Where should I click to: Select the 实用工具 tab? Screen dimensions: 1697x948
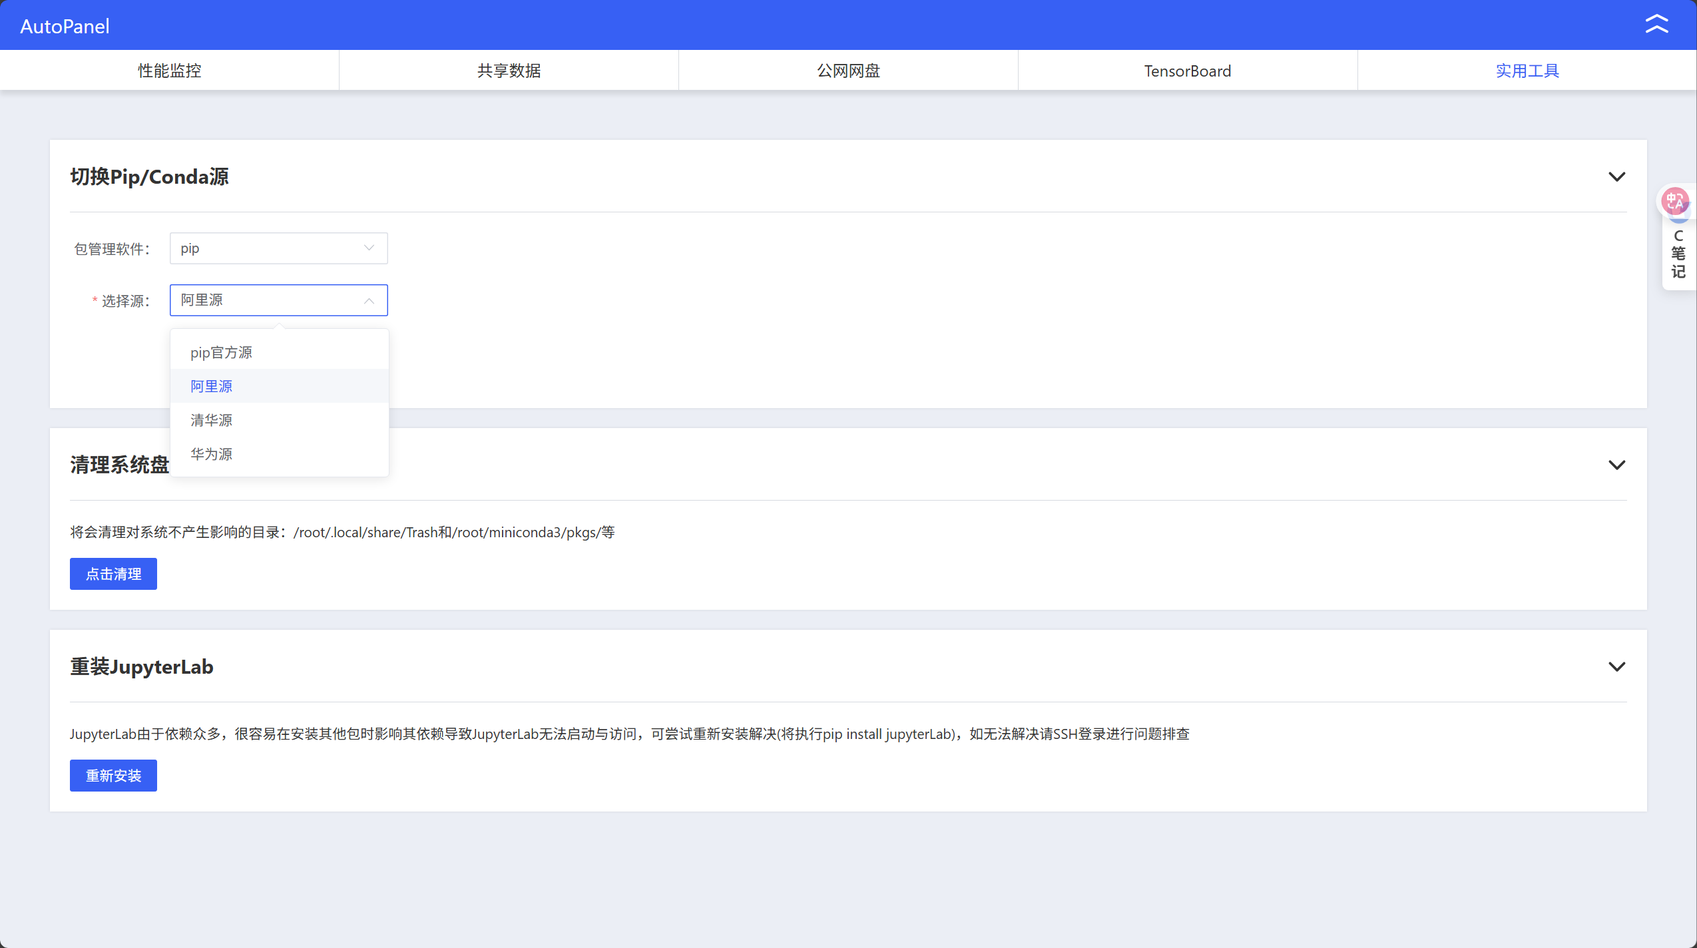pyautogui.click(x=1527, y=71)
